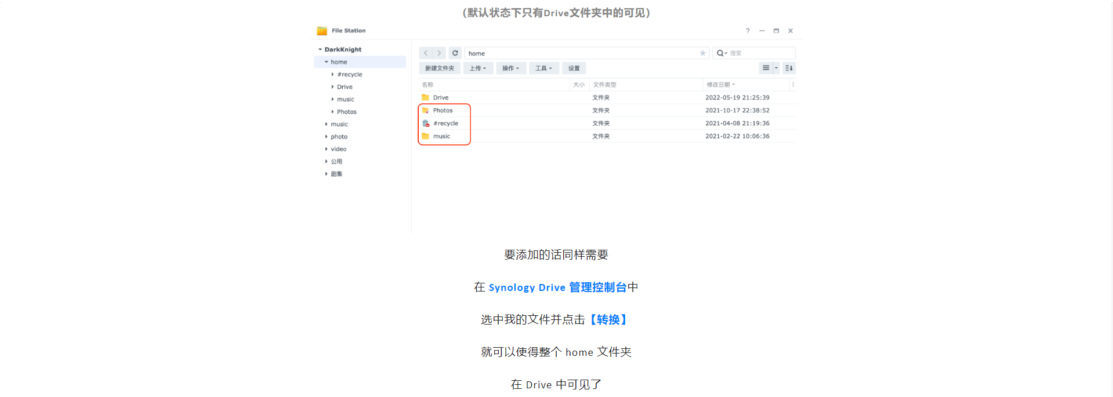Click the search input field
The image size is (1113, 397).
pos(760,53)
